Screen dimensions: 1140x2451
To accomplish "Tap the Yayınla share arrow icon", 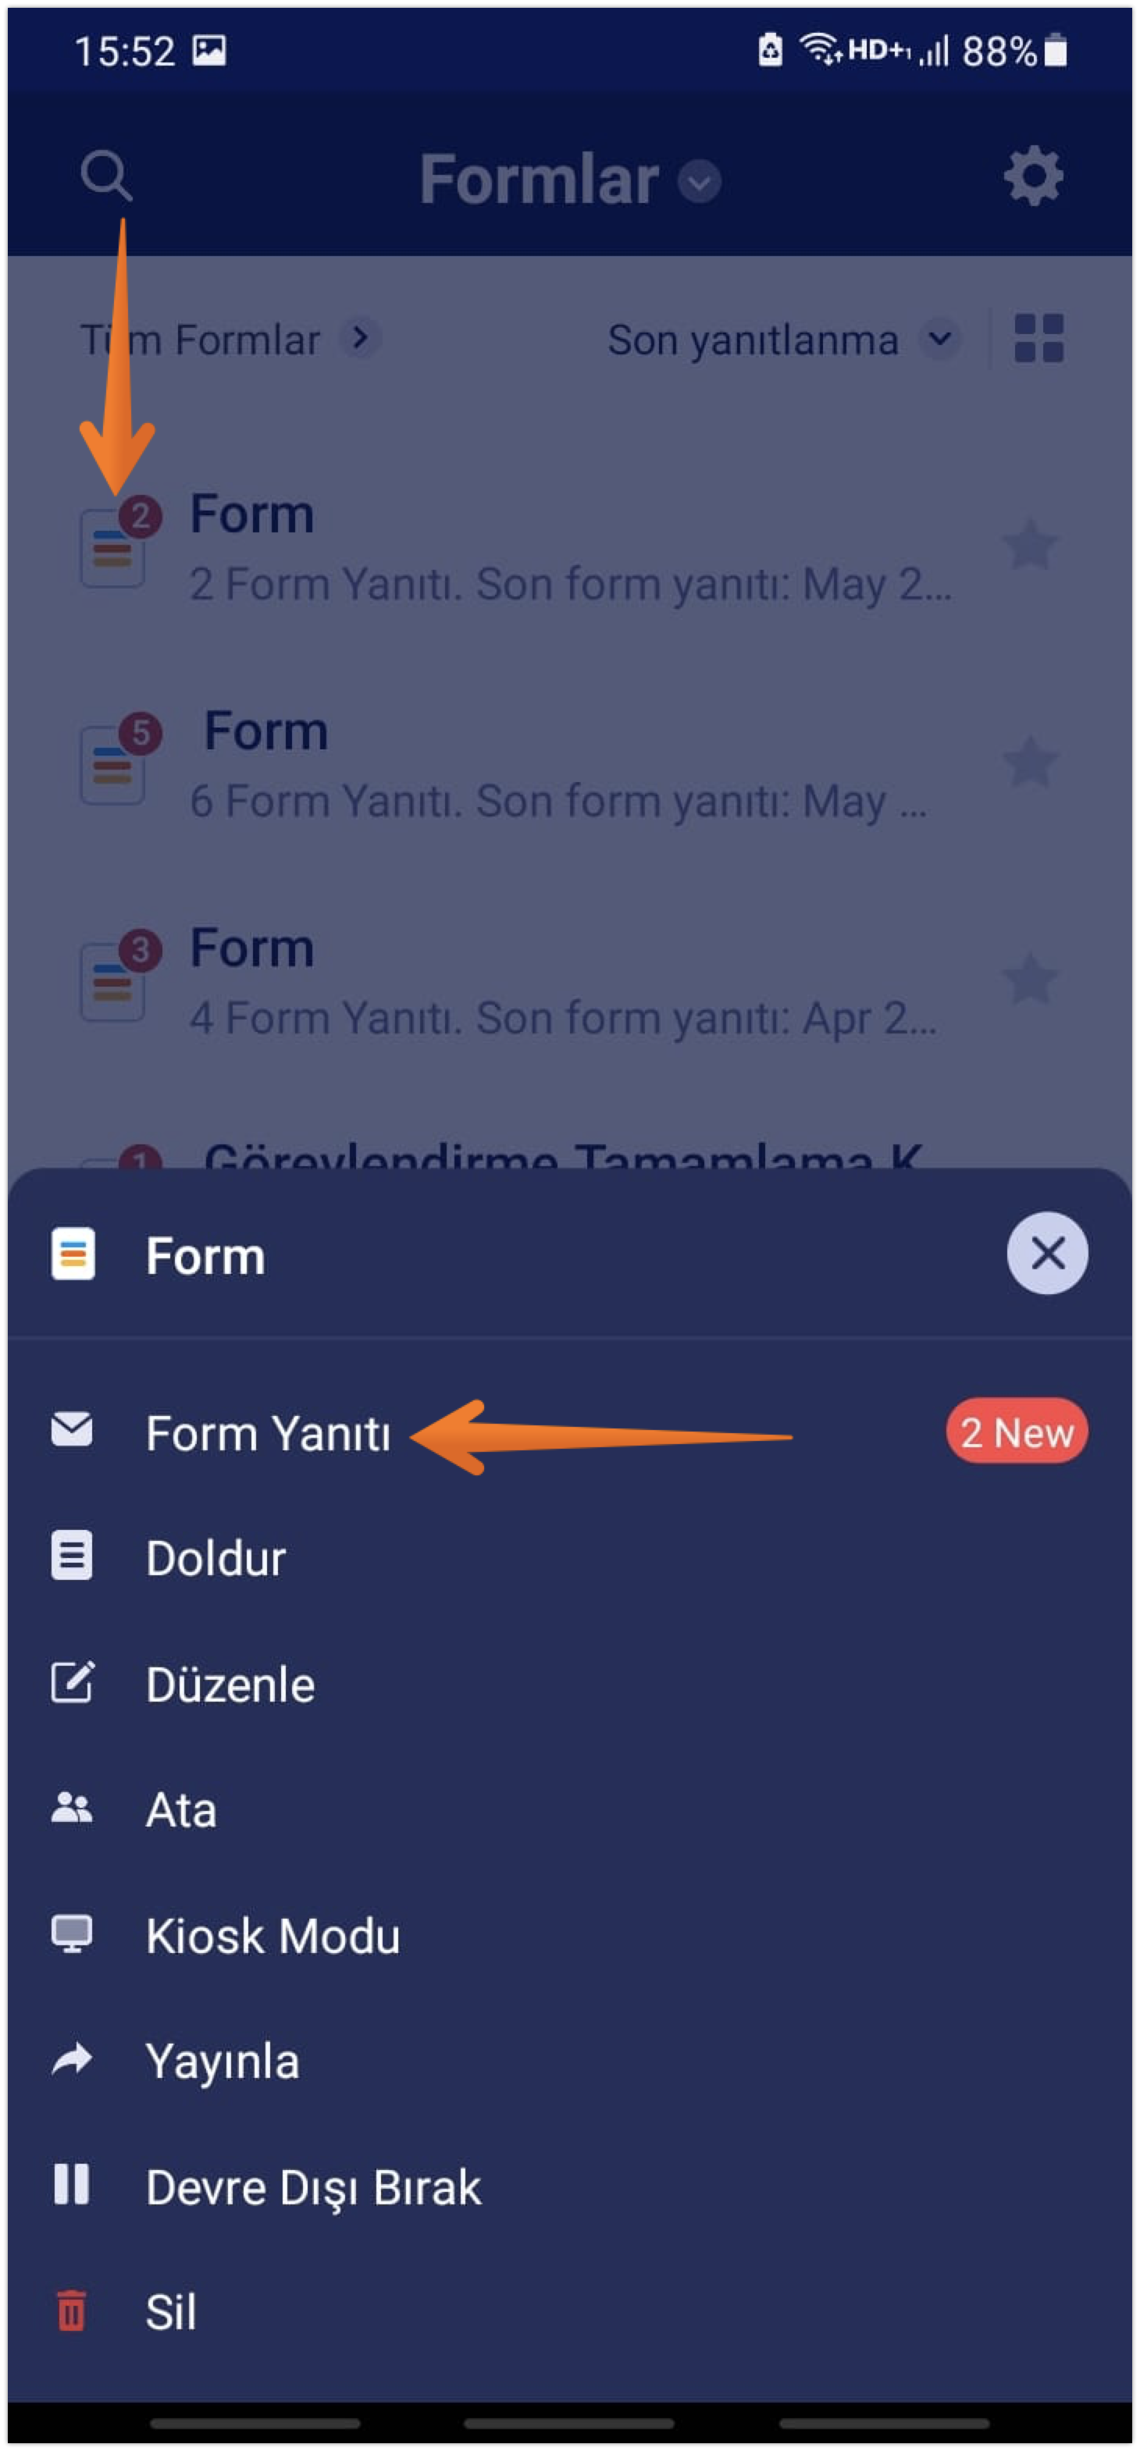I will pos(73,2060).
